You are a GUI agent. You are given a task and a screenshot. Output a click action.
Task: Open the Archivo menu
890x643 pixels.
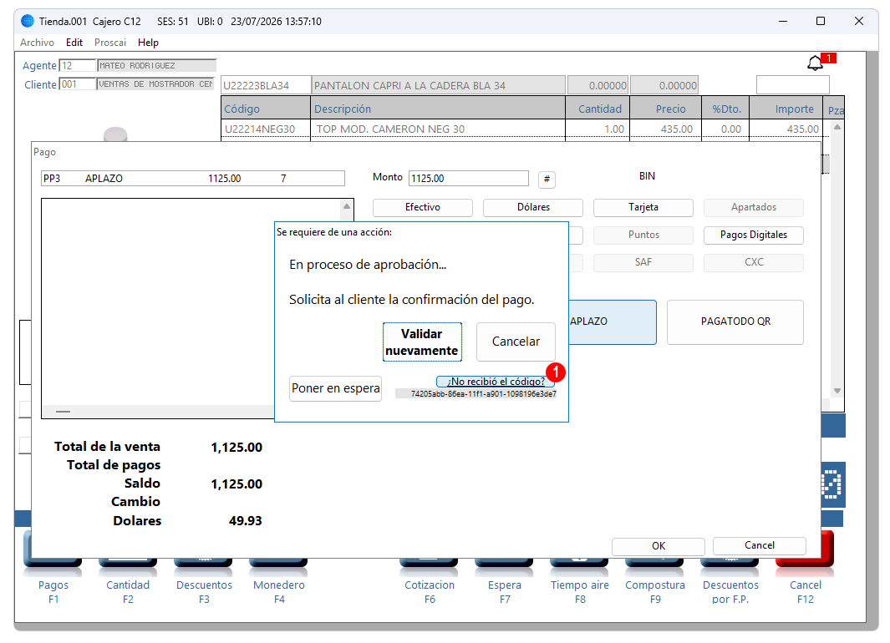point(37,43)
